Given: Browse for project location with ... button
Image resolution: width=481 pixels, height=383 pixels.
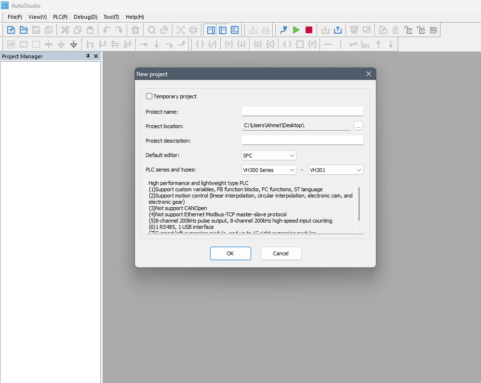Looking at the screenshot, I should coord(358,126).
